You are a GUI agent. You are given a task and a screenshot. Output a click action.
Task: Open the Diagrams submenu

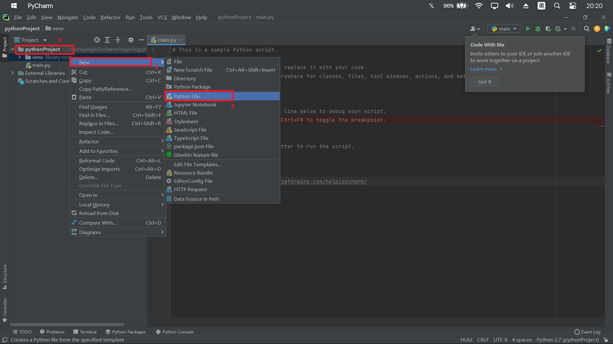pyautogui.click(x=117, y=232)
